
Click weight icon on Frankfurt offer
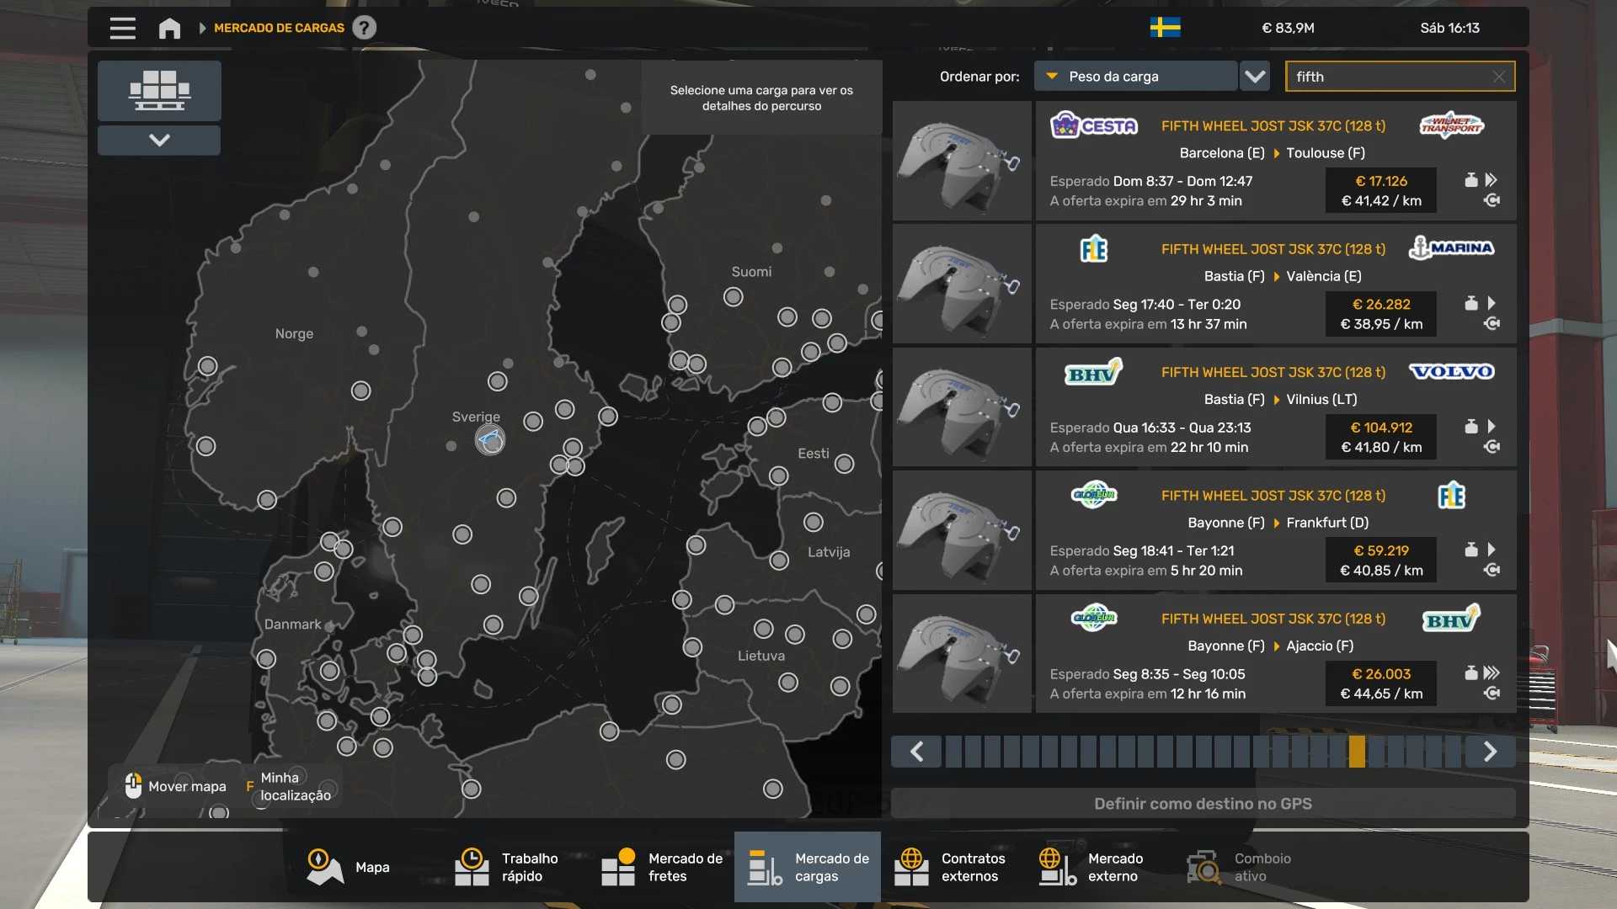click(1470, 550)
